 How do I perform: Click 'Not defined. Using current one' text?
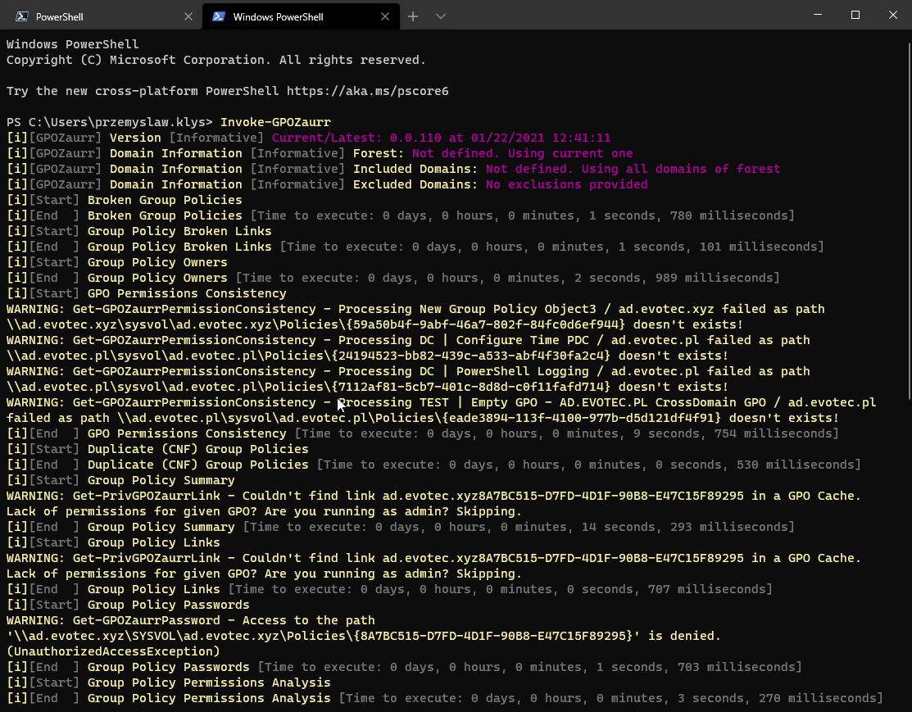coord(522,153)
